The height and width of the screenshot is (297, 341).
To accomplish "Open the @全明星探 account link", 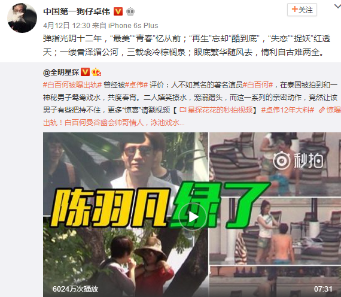I will 61,72.
